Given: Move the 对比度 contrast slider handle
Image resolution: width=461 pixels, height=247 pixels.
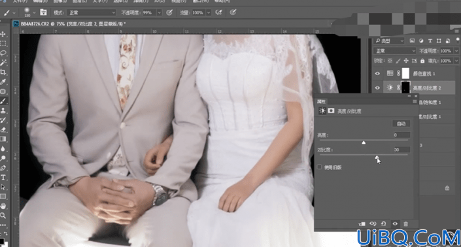Looking at the screenshot, I should pos(377,157).
